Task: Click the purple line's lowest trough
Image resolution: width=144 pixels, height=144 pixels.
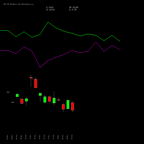Action: (x=40, y=67)
